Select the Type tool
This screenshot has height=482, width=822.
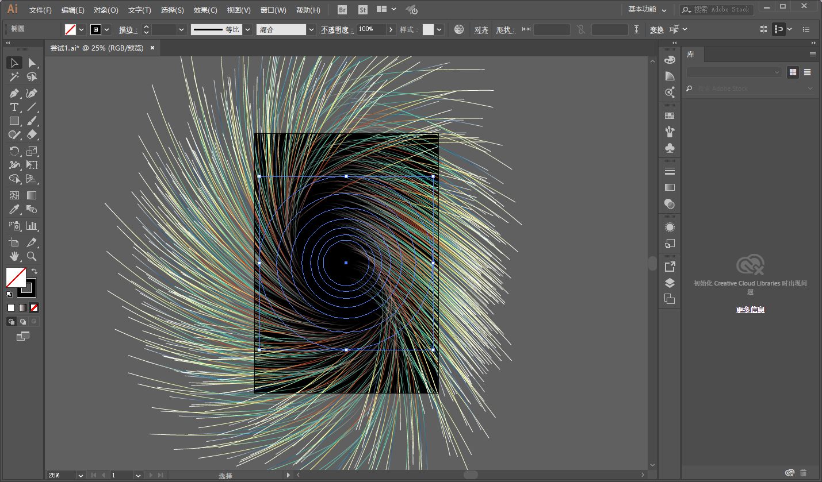click(x=14, y=107)
